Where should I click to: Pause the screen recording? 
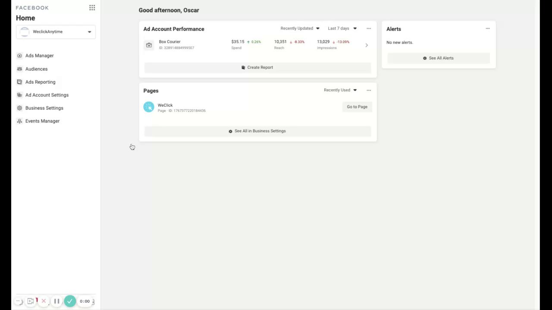pyautogui.click(x=56, y=301)
